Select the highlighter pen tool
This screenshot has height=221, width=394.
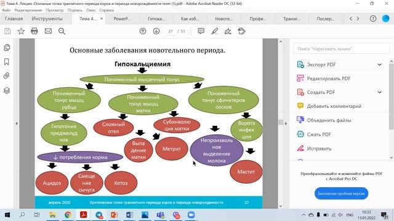tap(215, 31)
